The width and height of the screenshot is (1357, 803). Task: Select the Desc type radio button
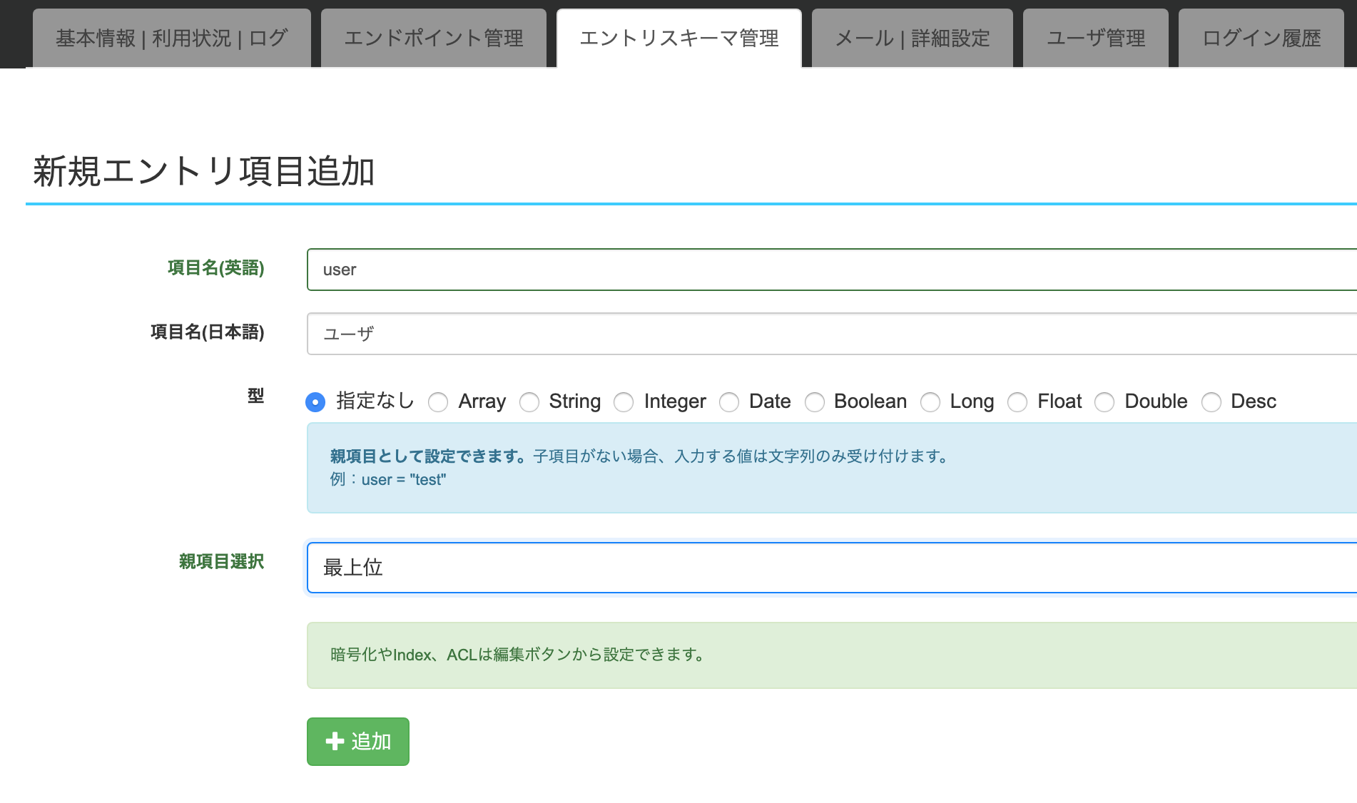1211,402
